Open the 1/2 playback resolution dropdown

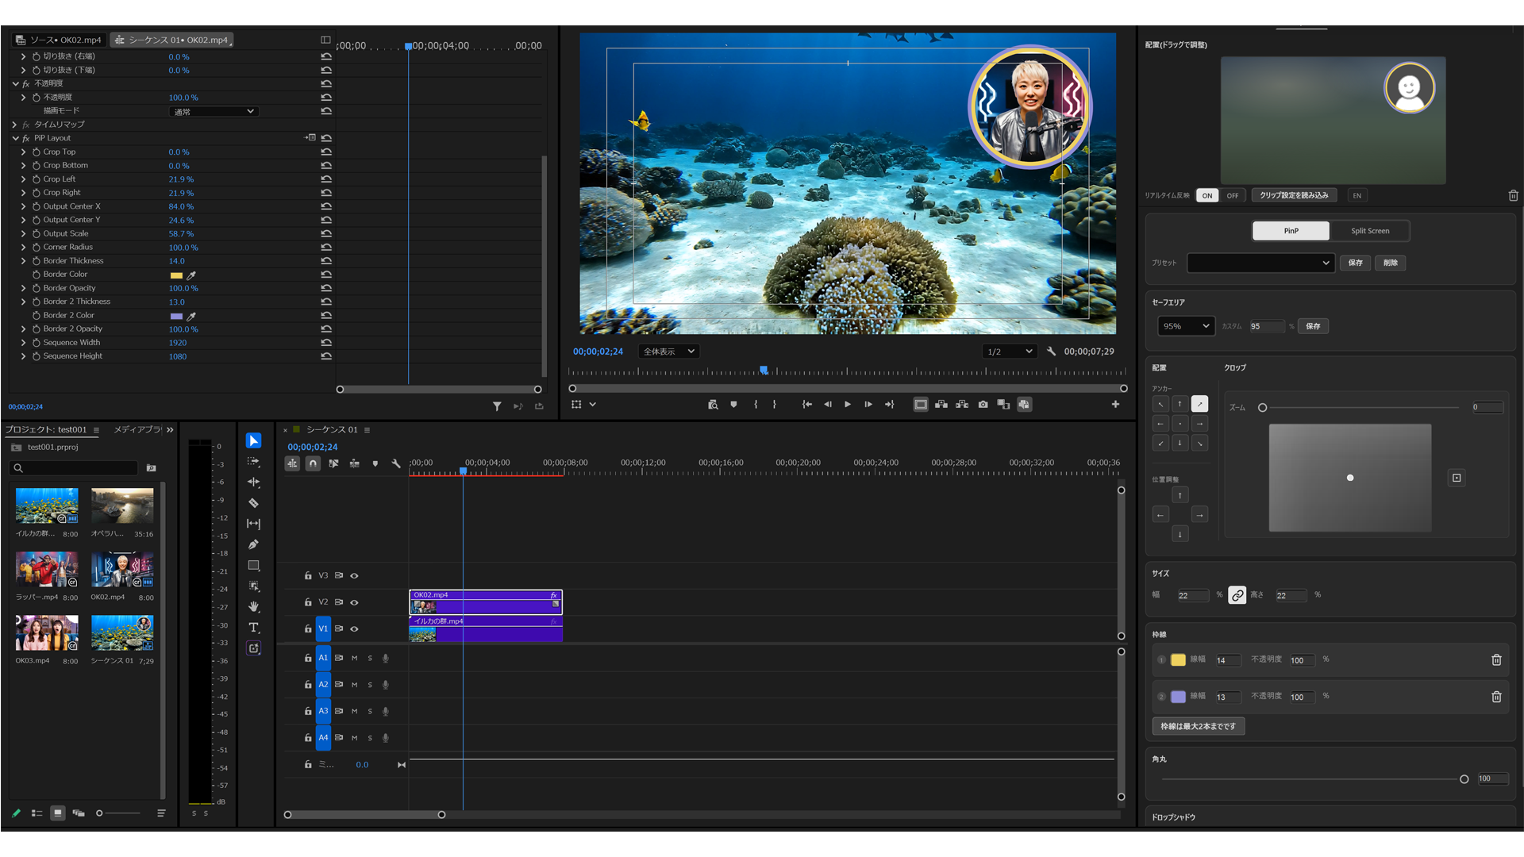pos(1010,352)
